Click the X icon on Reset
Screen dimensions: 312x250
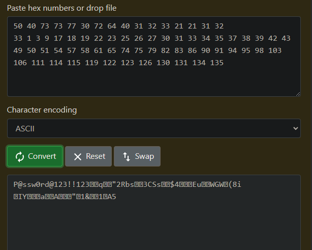point(78,156)
